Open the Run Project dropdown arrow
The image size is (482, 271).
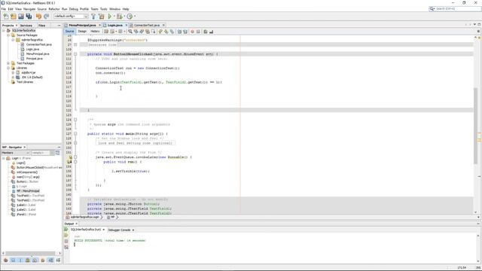pos(114,17)
